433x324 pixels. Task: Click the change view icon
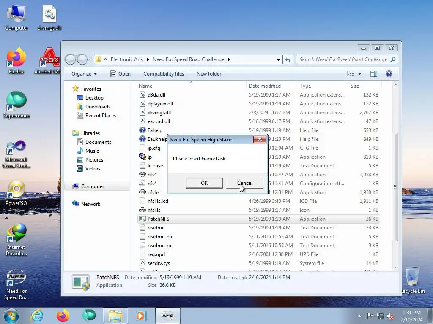[x=351, y=73]
